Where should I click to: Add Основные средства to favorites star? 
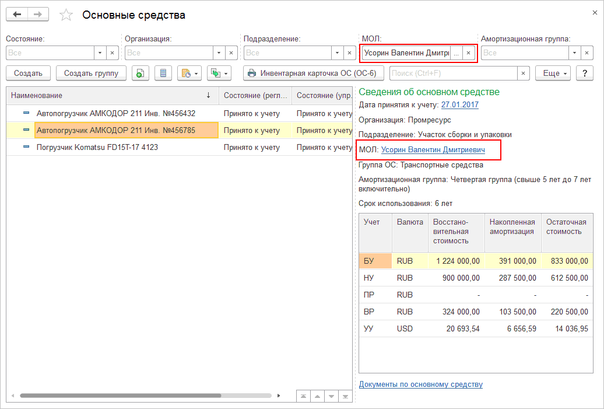pyautogui.click(x=67, y=15)
